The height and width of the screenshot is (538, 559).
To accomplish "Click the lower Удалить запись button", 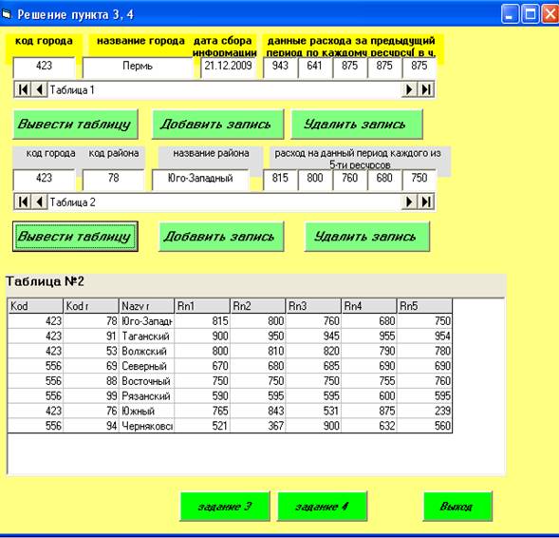I will pos(367,237).
